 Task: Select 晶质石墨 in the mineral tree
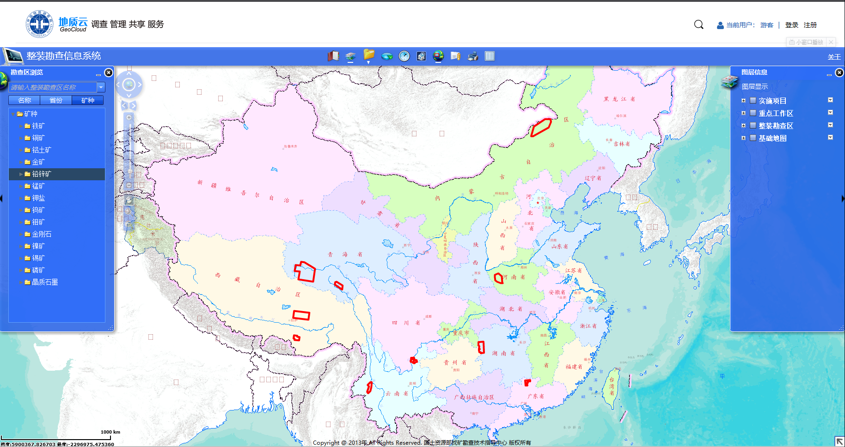point(45,282)
